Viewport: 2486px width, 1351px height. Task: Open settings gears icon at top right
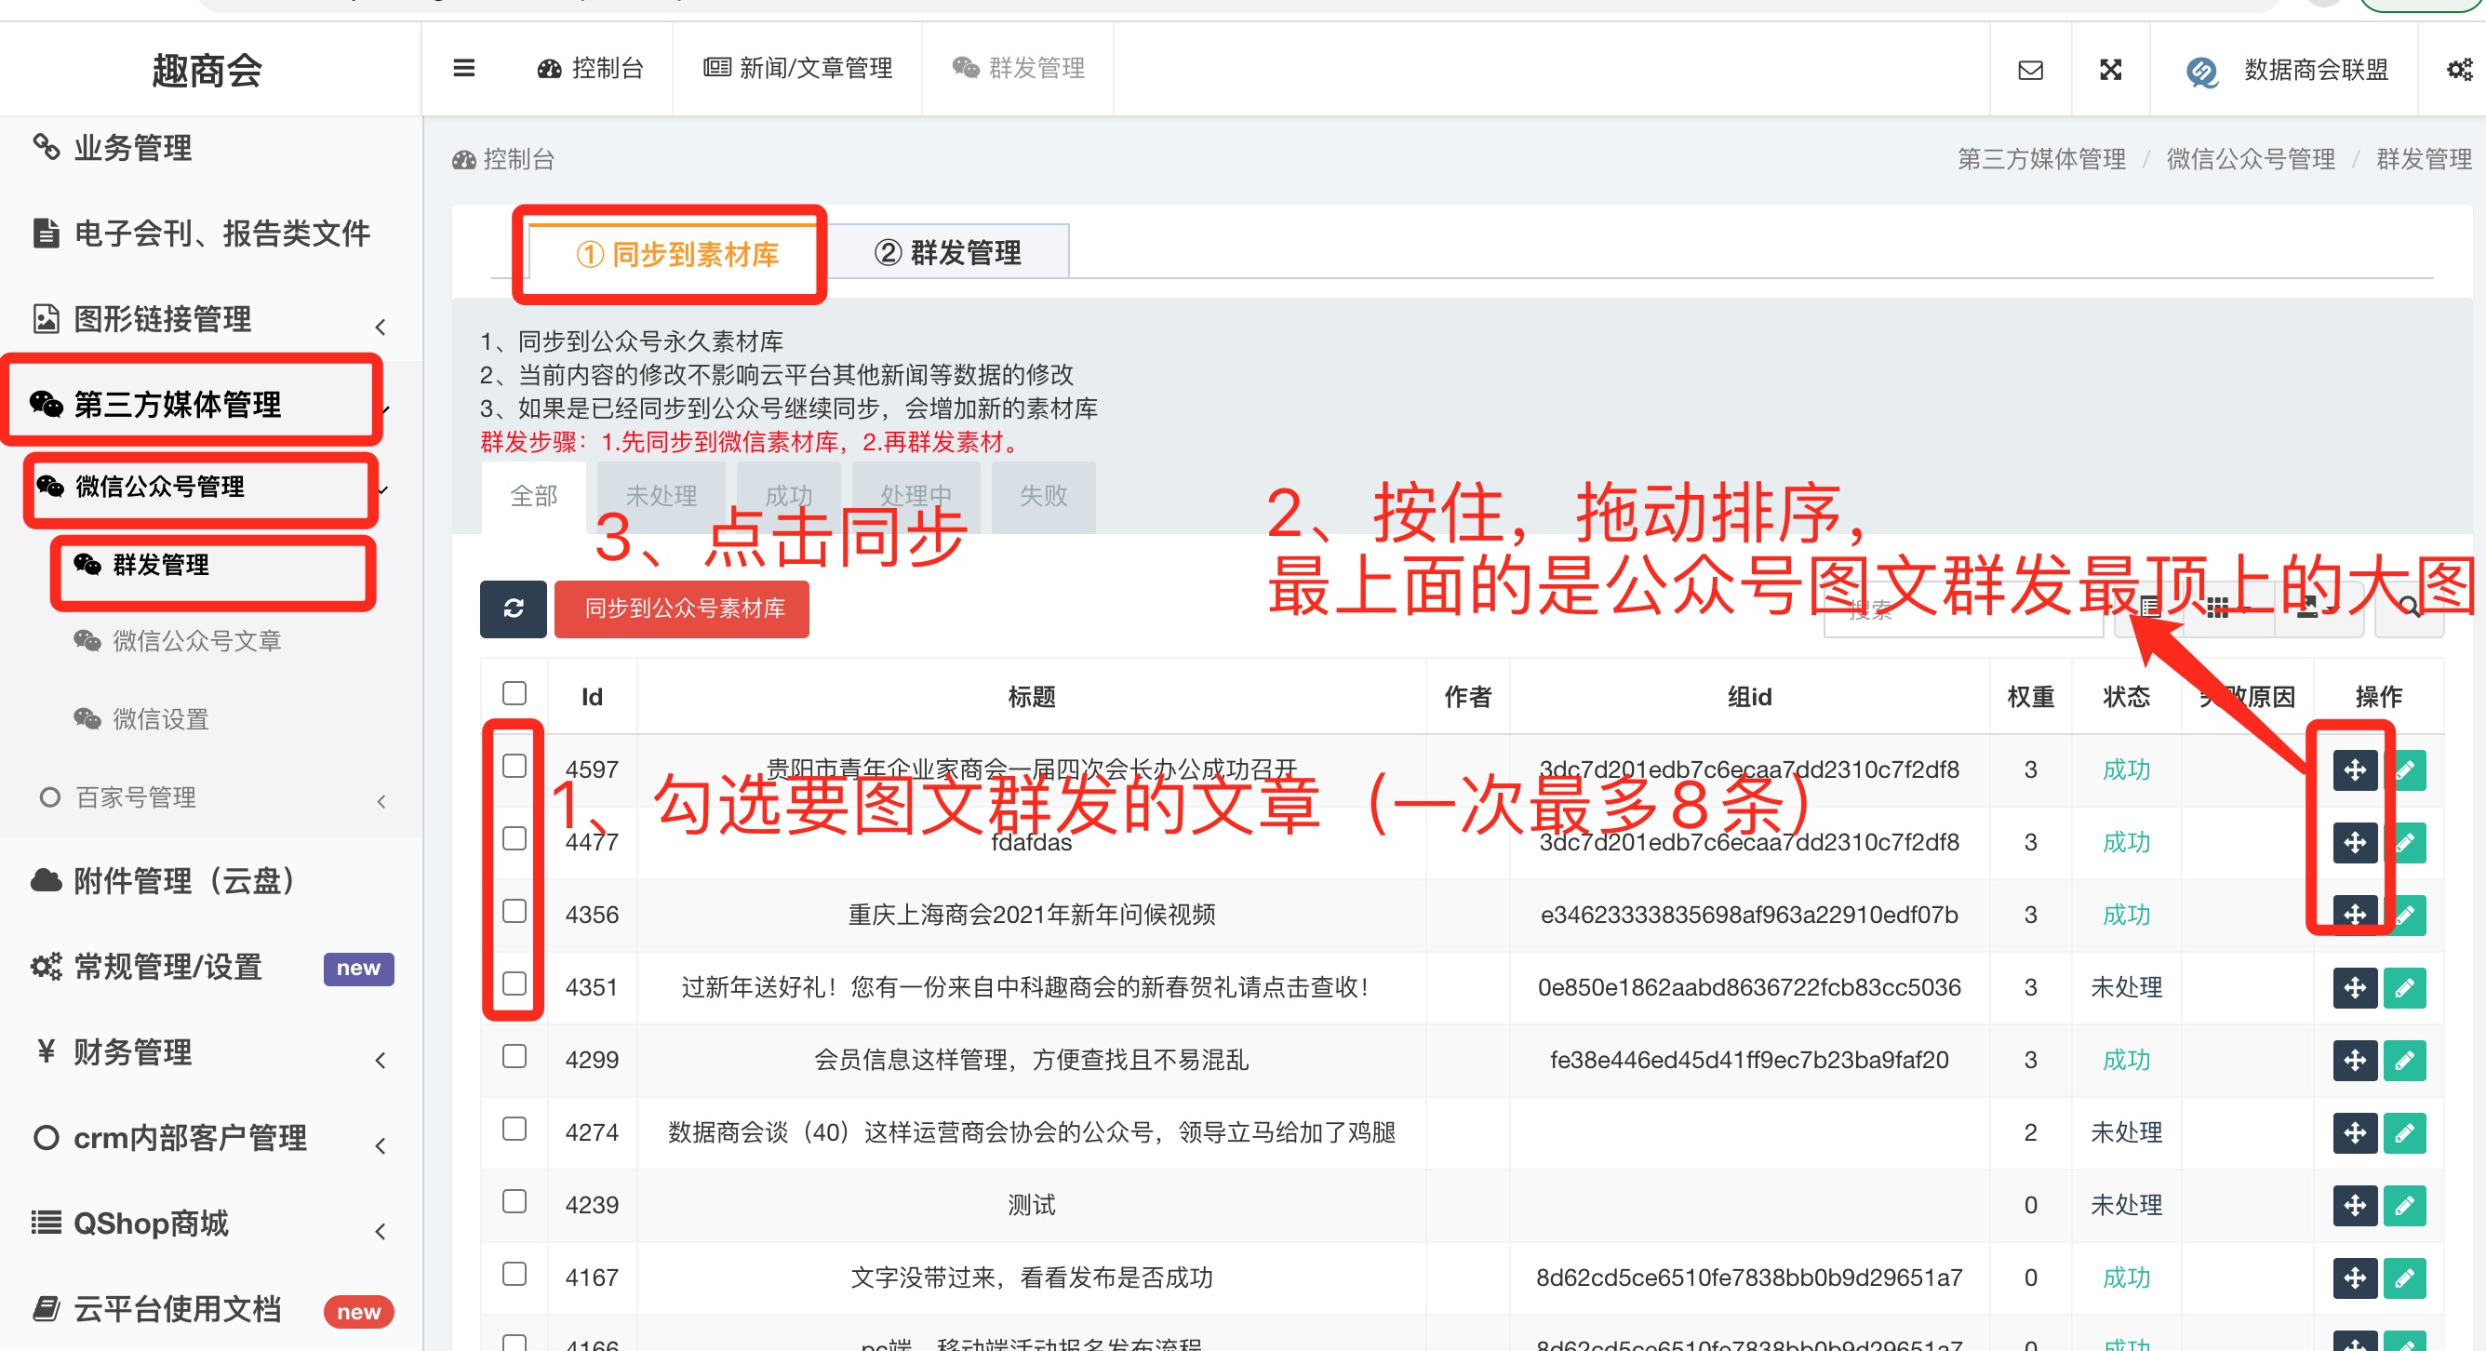2458,70
